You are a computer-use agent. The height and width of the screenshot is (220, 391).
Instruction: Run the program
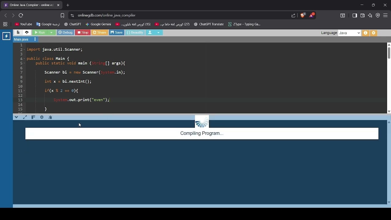40,32
